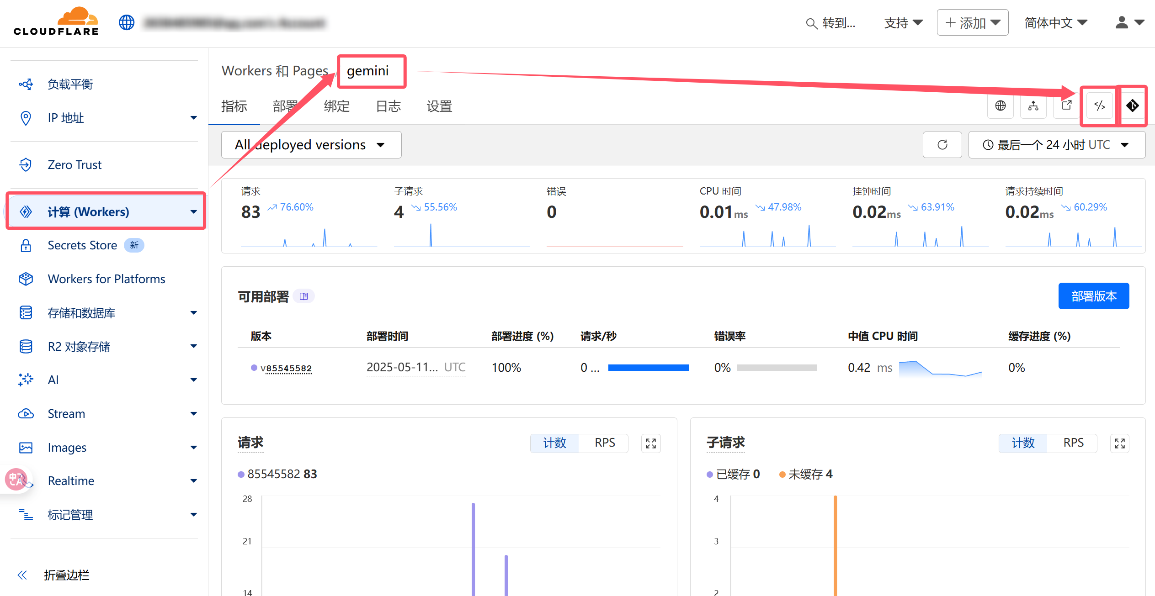Image resolution: width=1155 pixels, height=596 pixels.
Task: Open the 支持 support dropdown
Action: pos(903,23)
